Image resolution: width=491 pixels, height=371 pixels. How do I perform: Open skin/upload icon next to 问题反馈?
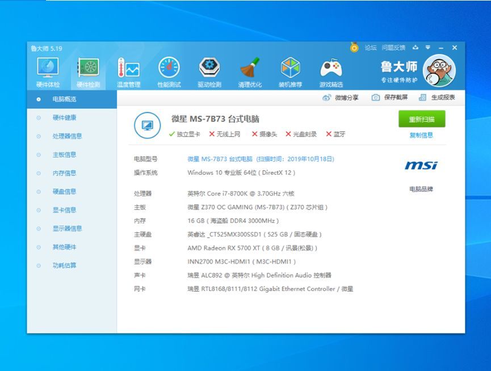[x=415, y=48]
